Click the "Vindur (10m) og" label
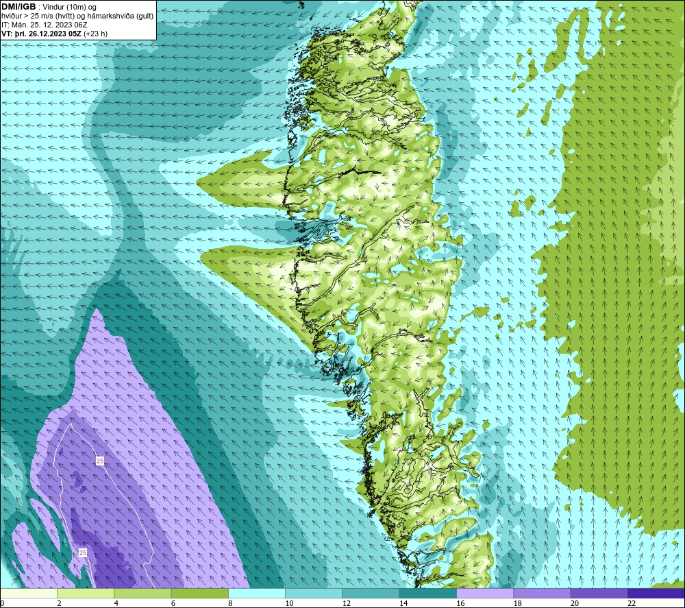Viewport: 685px width, 608px height. tap(70, 8)
